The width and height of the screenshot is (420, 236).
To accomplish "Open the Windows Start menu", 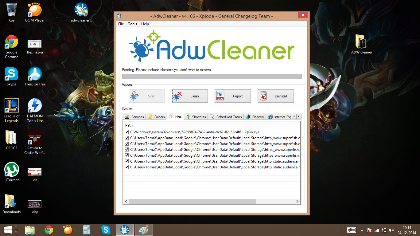I will [8, 230].
